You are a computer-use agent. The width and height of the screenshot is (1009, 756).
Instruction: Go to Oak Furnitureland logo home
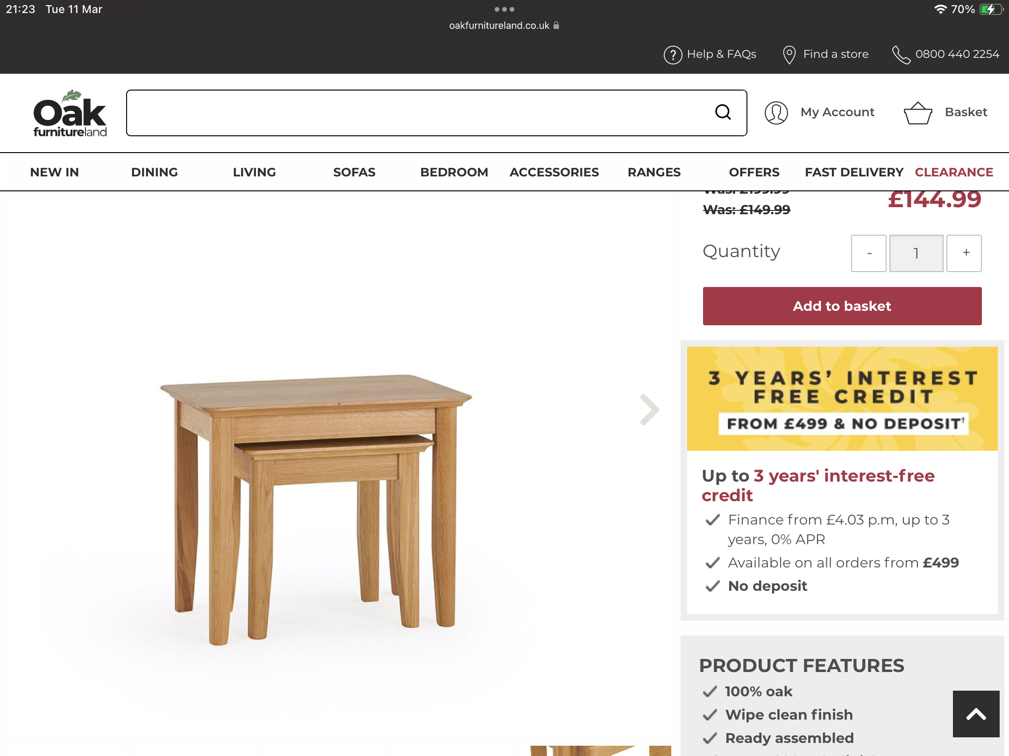(x=70, y=113)
